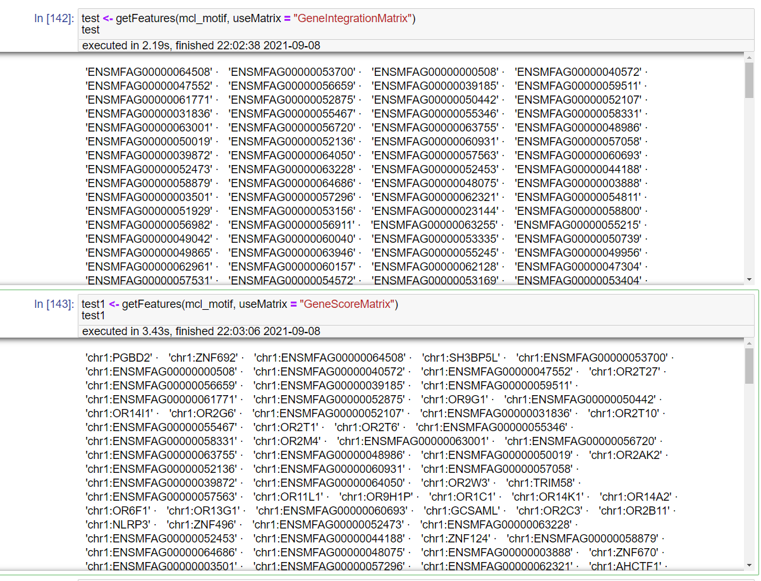Select the In [142] prompt label
Image resolution: width=761 pixels, height=581 pixels.
click(54, 19)
